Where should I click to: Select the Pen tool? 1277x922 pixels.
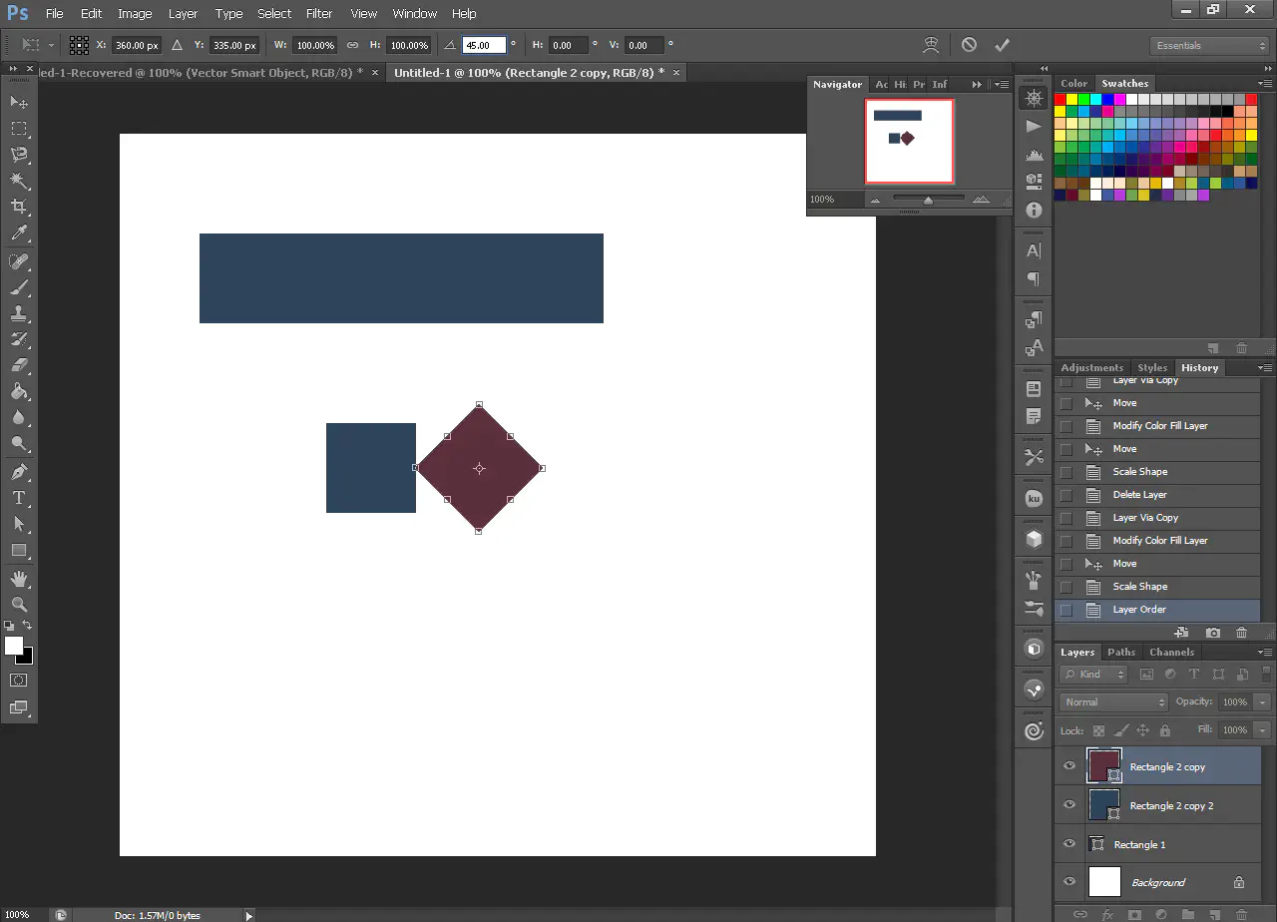click(18, 472)
